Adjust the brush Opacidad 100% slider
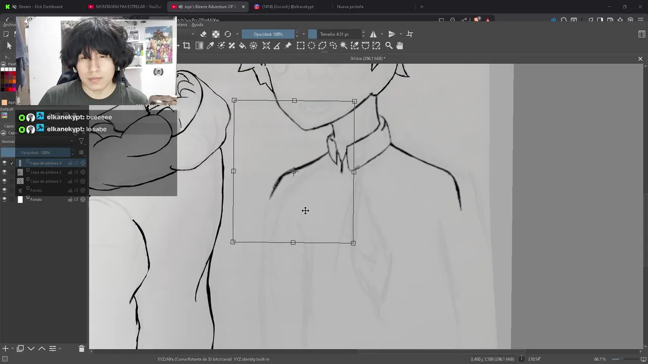Image resolution: width=648 pixels, height=364 pixels. 268,34
